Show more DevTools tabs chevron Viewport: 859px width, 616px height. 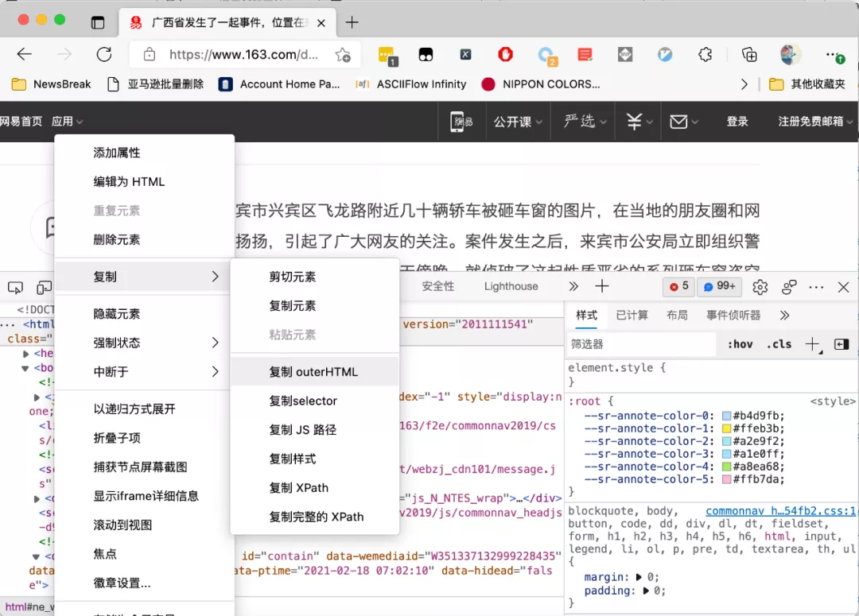tap(573, 286)
